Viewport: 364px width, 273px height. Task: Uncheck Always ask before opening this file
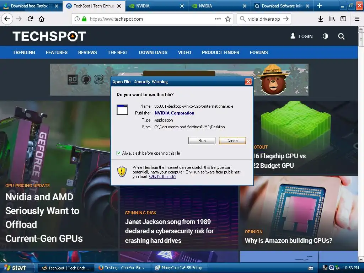(119, 153)
